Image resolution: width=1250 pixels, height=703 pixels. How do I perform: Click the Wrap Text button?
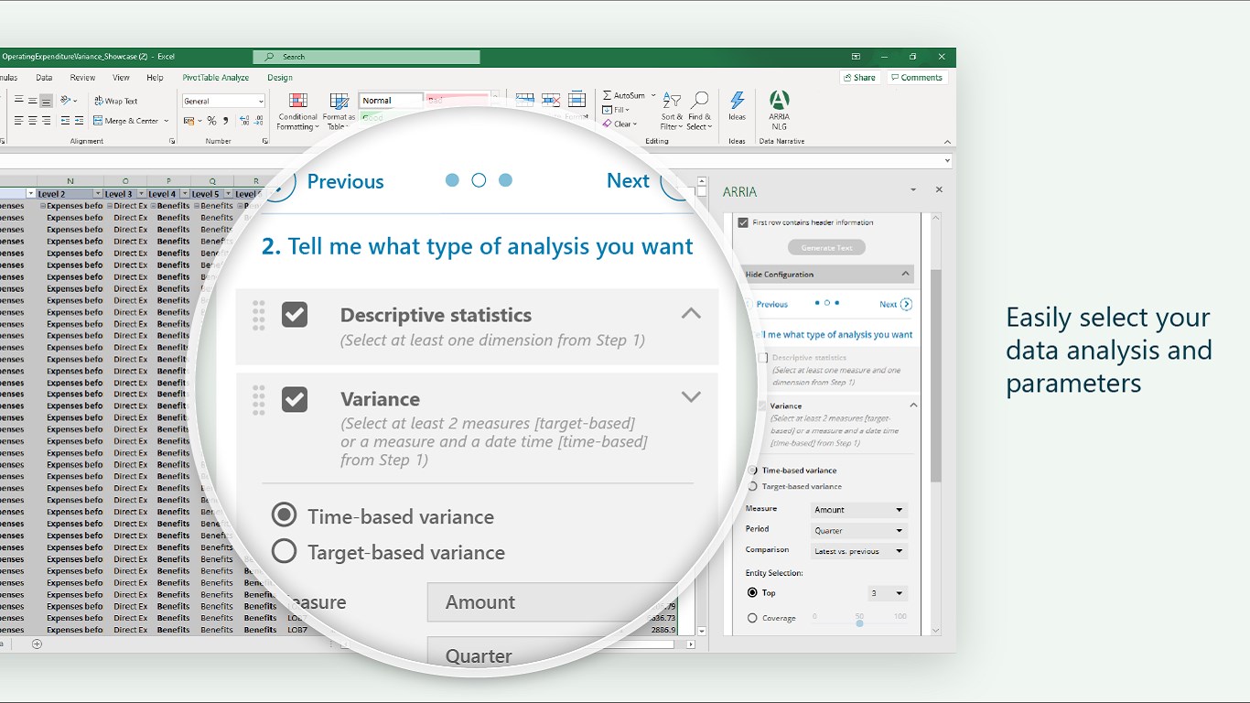(x=116, y=101)
